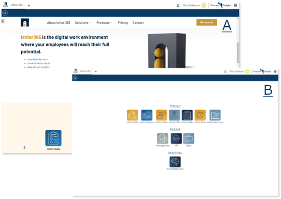
Task: Open the Ishtar.Projects tool icon
Action: click(x=147, y=115)
